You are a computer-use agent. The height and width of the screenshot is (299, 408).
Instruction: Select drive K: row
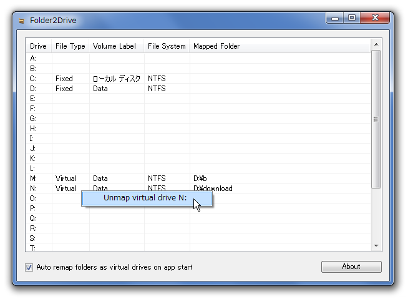198,159
